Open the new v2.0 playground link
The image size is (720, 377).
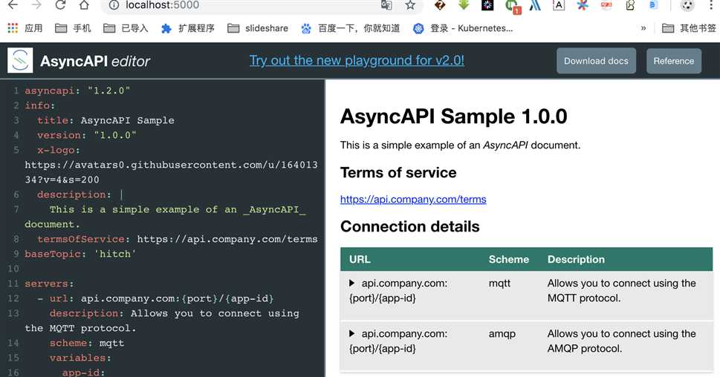(x=357, y=61)
